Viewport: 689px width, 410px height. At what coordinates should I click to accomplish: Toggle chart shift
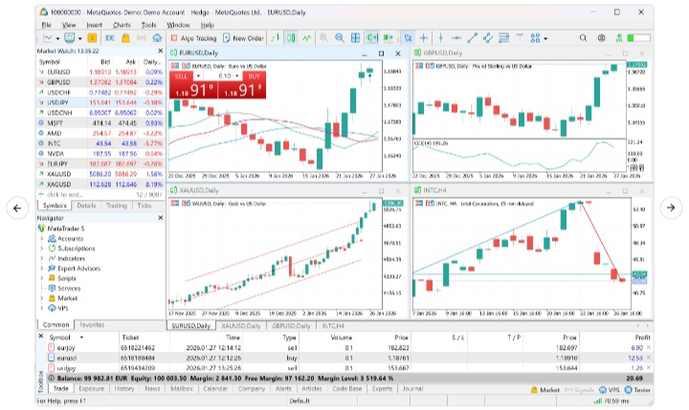pyautogui.click(x=389, y=38)
